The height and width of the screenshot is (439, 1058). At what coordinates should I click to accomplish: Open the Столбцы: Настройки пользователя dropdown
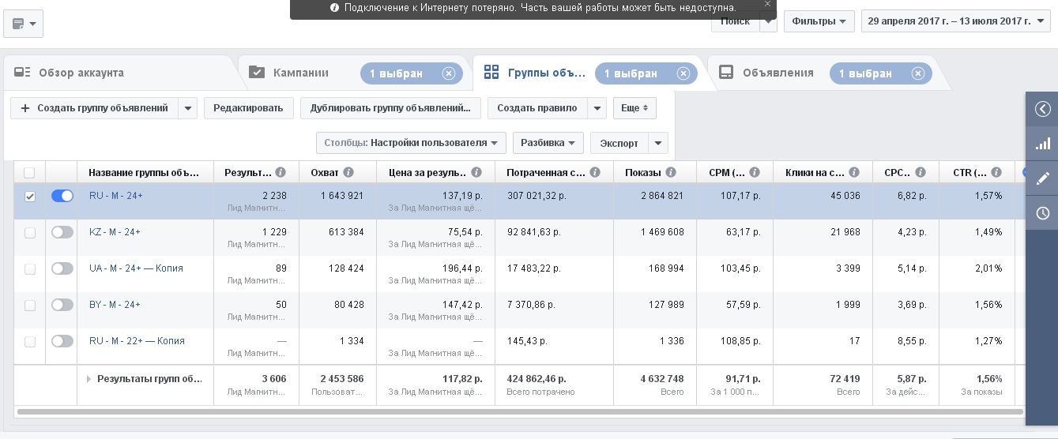pos(411,143)
